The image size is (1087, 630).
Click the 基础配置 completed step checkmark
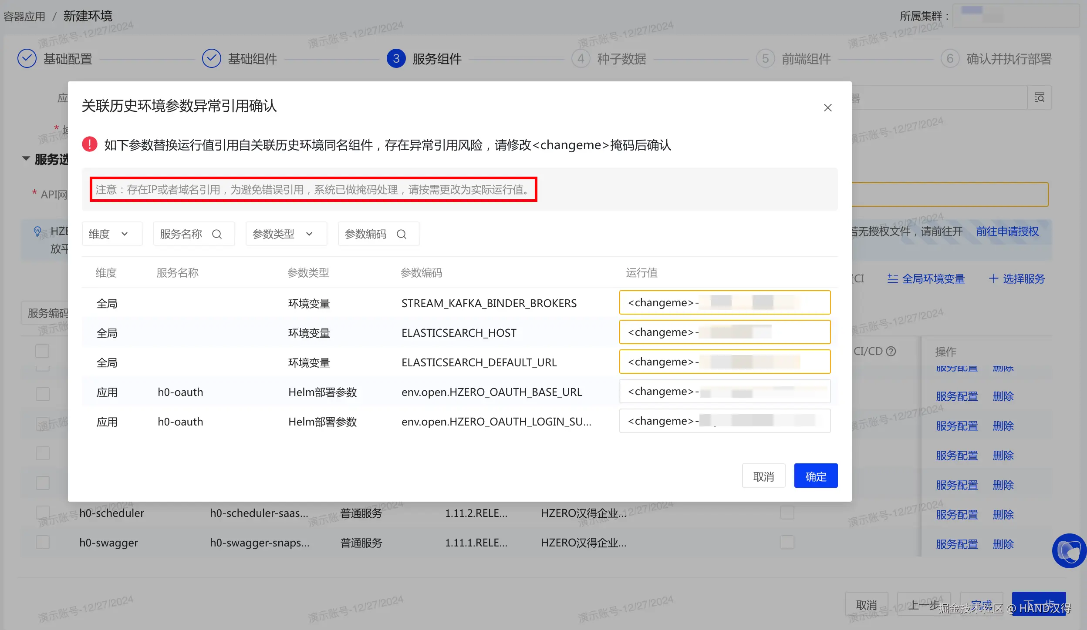point(27,59)
